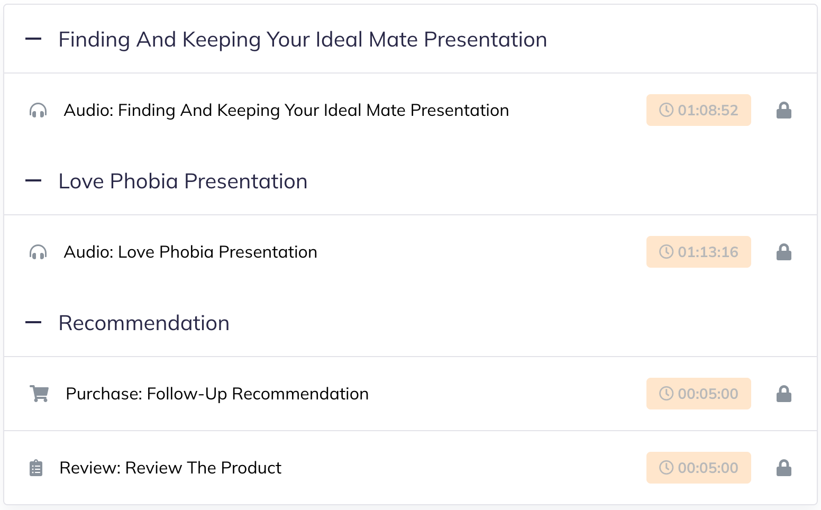Viewport: 821px width, 510px height.
Task: Click Follow-Up Recommendation's 00:05:00 duration badge
Action: click(698, 394)
